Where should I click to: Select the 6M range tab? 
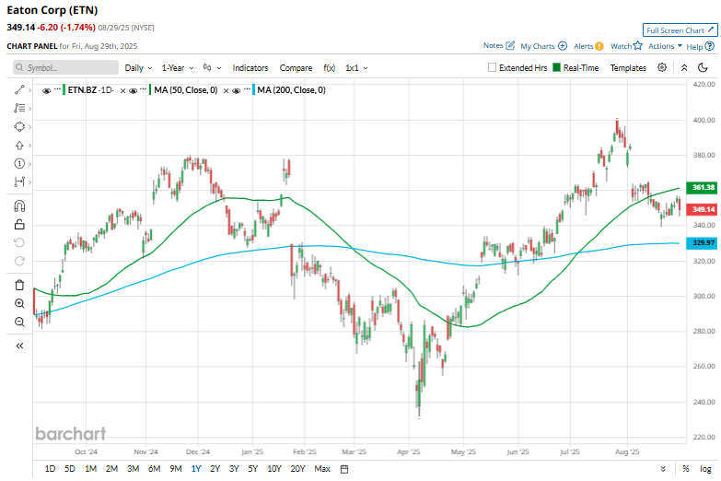point(154,469)
